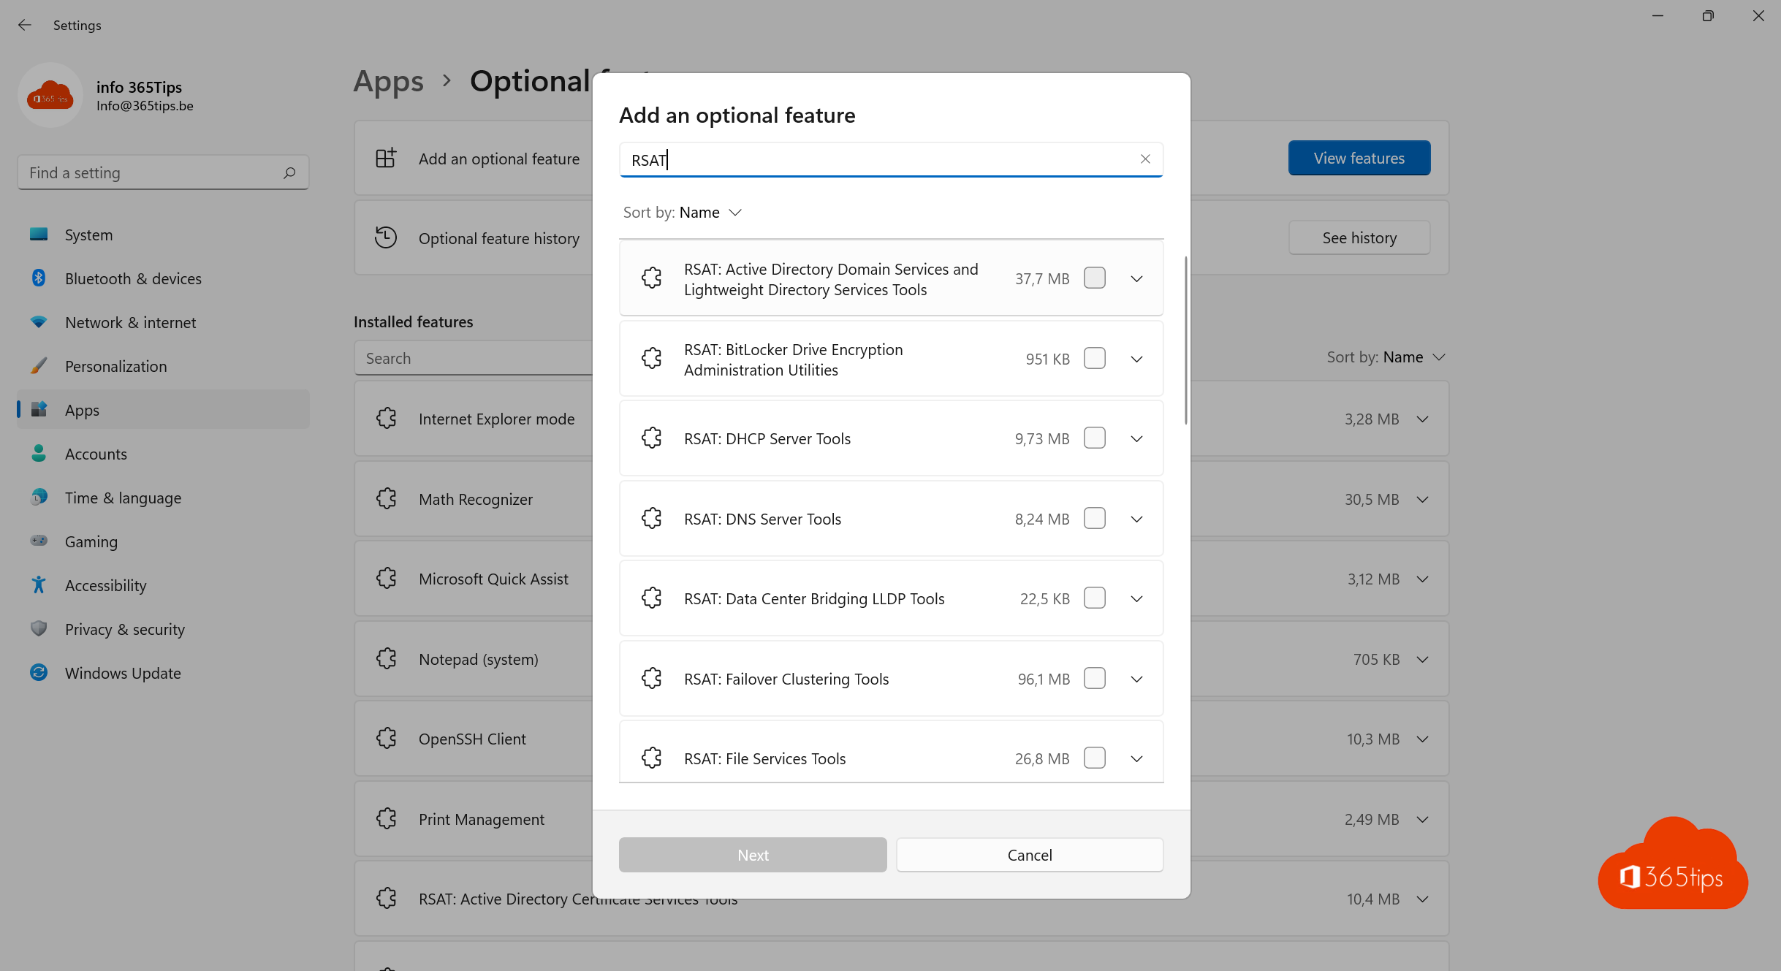Click the RSAT DHCP Server Tools icon
Viewport: 1781px width, 971px height.
[x=652, y=438]
